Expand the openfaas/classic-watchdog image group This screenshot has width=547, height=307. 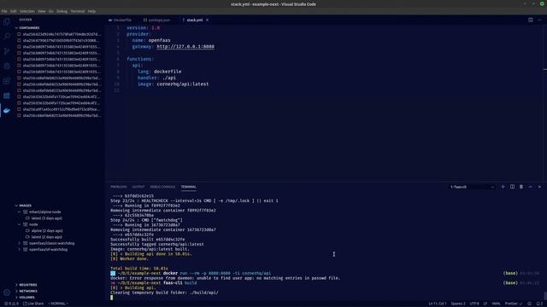click(20, 243)
